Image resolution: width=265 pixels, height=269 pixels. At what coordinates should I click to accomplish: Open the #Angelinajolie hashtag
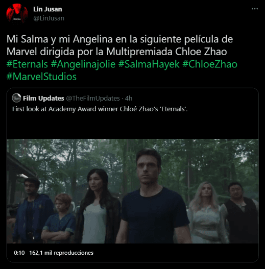point(83,64)
